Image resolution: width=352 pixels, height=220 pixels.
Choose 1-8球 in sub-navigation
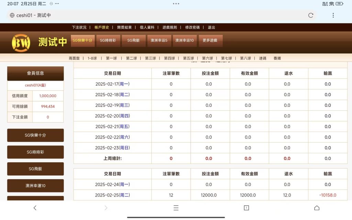(92, 58)
